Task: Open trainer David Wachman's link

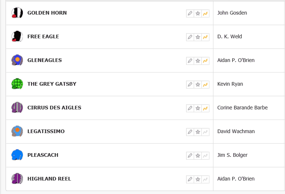Action: pos(236,131)
